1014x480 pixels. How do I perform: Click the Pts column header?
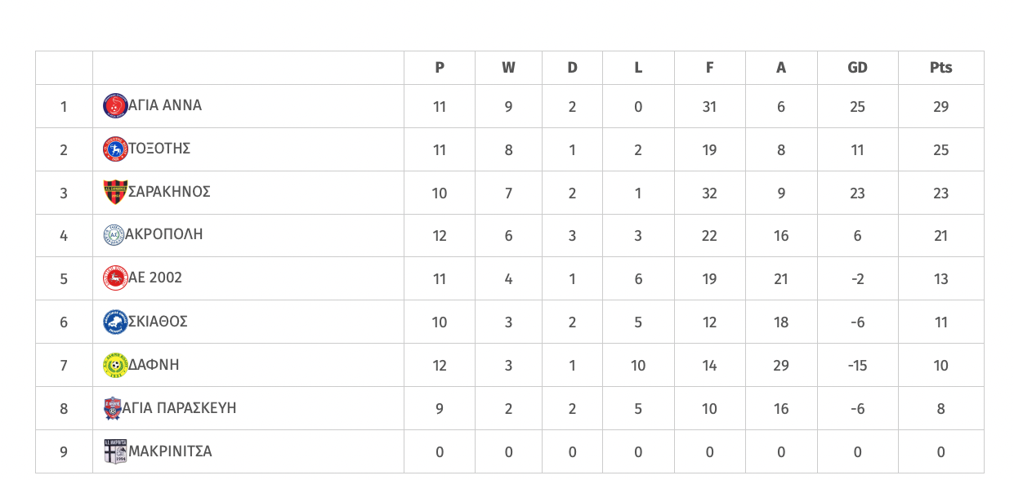[x=941, y=68]
